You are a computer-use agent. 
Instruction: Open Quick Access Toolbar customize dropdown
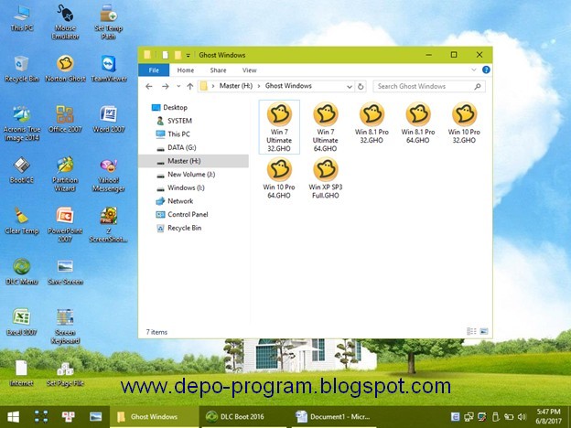189,55
